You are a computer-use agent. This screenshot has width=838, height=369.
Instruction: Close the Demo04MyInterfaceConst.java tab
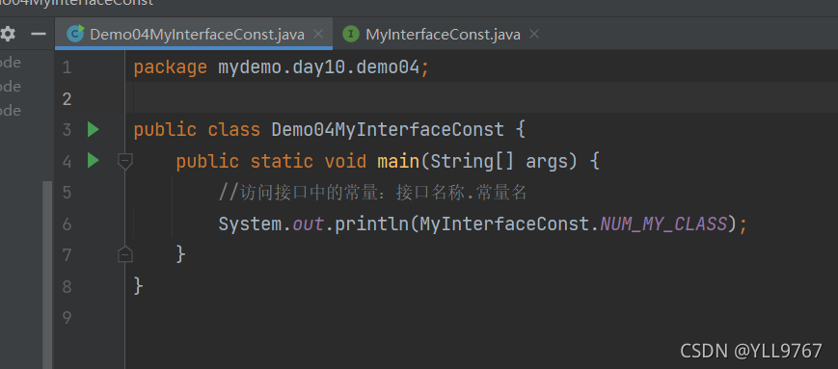pyautogui.click(x=318, y=35)
